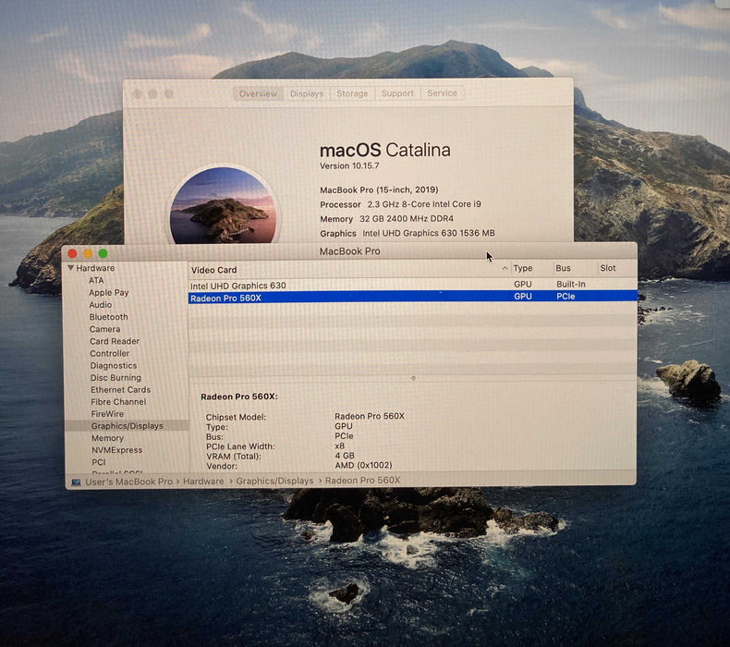
Task: Click the macOS Catalina island logo image
Action: (x=224, y=205)
